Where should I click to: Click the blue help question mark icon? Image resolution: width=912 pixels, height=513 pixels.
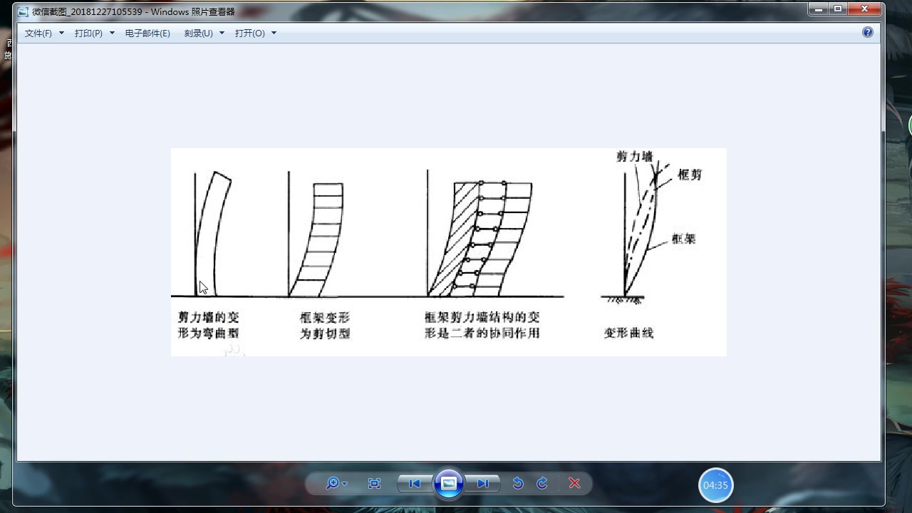click(x=867, y=32)
